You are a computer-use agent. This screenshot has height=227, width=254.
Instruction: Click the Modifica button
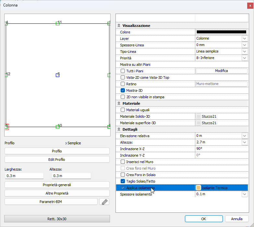[x=222, y=71]
